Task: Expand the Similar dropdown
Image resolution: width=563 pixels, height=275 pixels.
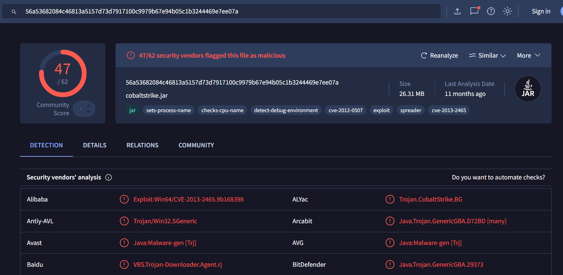Action: [487, 56]
